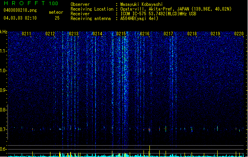This screenshot has width=248, height=157.
Task: Click the 0215 time marker
Action: pyautogui.click(x=121, y=34)
